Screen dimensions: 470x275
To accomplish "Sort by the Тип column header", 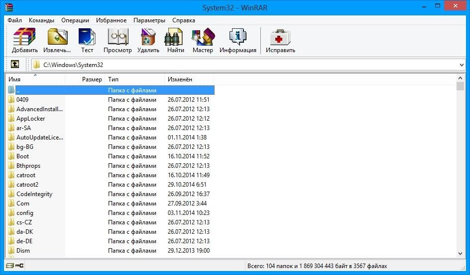I will (134, 79).
